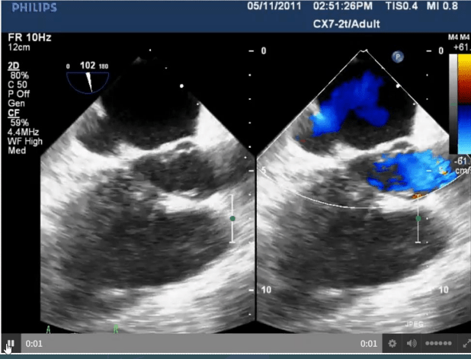Pause the echocardiogram video

click(10, 345)
